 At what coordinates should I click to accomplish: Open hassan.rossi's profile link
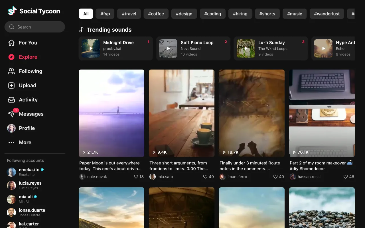(309, 177)
